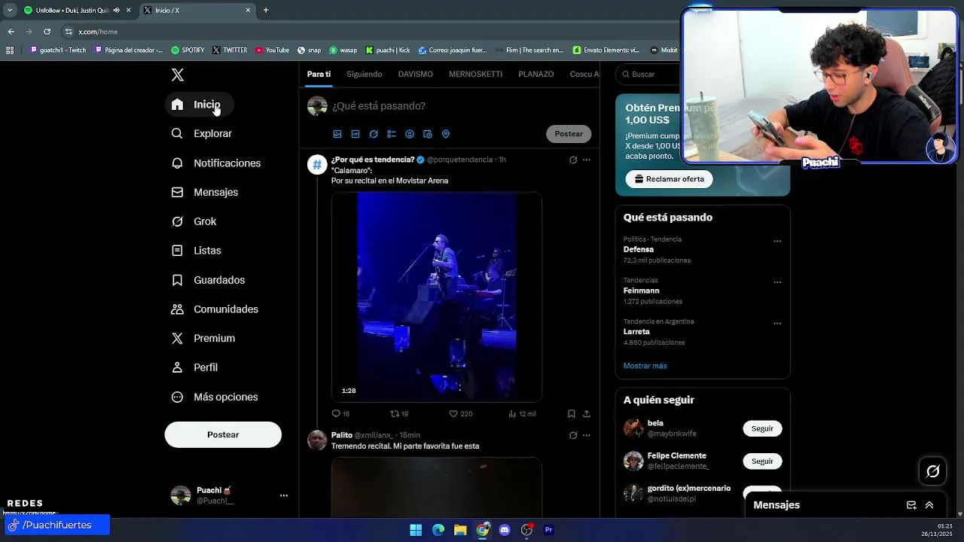Share the Calamaro post
This screenshot has width=964, height=542.
coord(587,414)
